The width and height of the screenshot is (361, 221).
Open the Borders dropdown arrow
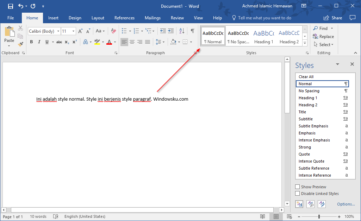pos(191,42)
